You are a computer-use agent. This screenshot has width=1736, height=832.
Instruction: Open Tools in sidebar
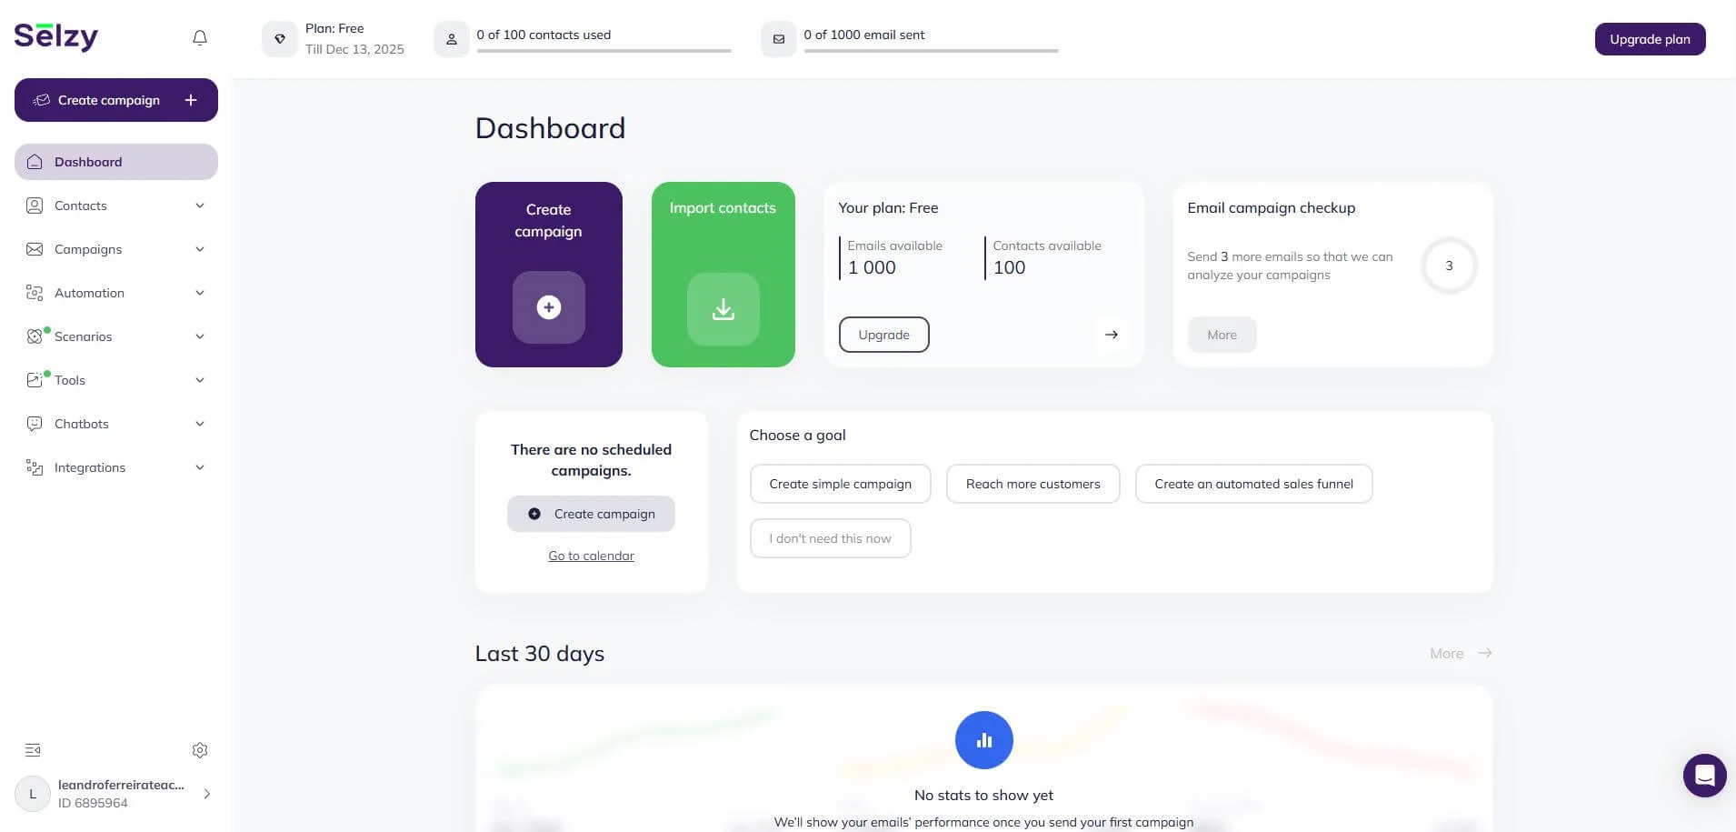[x=116, y=380]
